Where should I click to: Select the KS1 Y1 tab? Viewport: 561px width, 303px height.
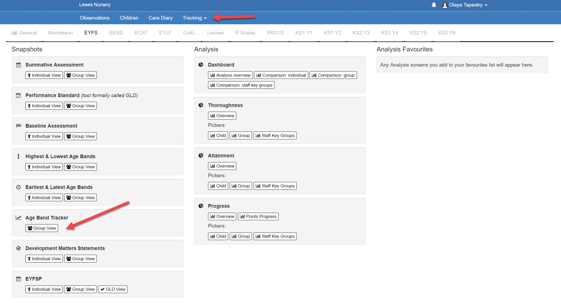[x=304, y=33]
